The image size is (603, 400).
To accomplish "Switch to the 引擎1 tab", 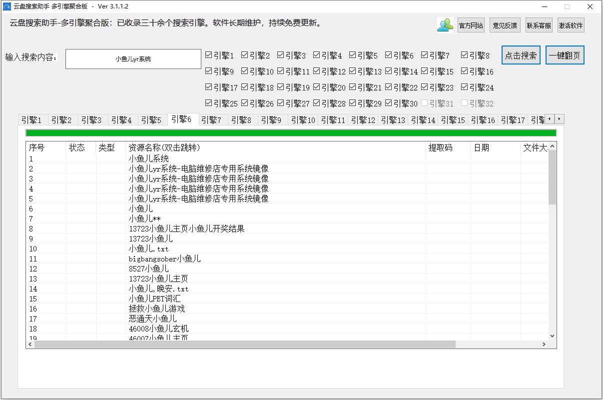I will pos(33,120).
